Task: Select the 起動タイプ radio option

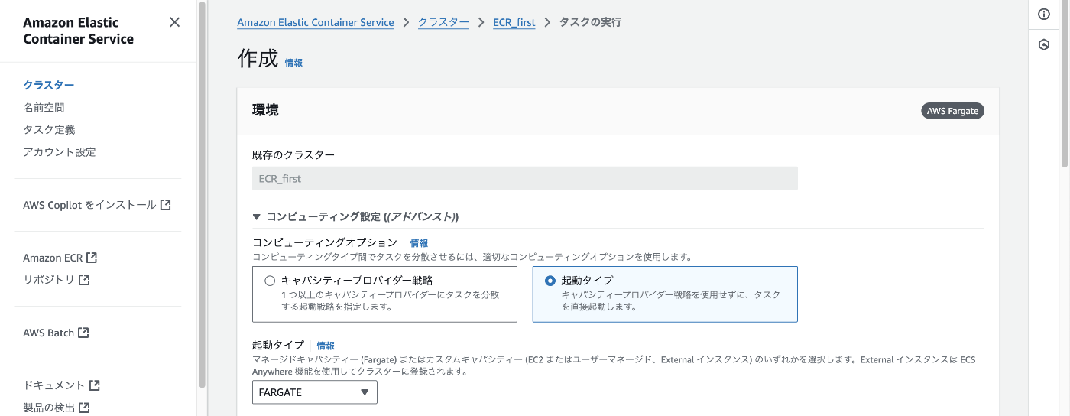Action: pyautogui.click(x=550, y=281)
